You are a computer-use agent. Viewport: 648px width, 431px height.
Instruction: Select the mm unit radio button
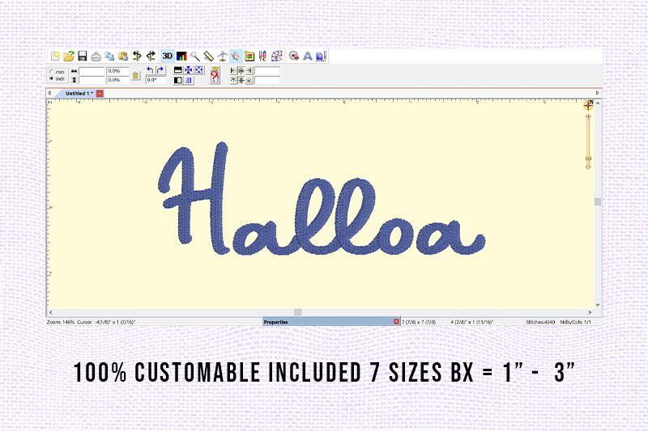pyautogui.click(x=52, y=72)
